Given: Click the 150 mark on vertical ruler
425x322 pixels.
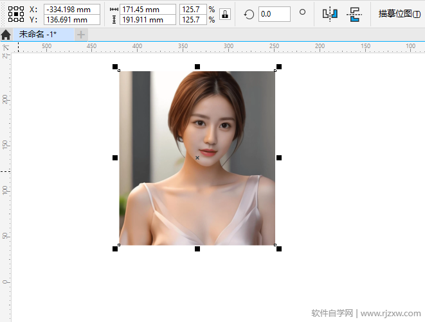Looking at the screenshot, I should pos(5,144).
